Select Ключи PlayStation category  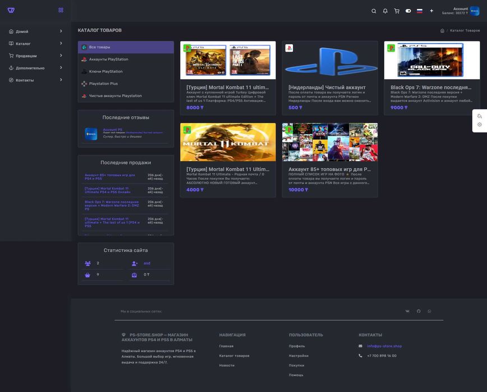coord(126,71)
